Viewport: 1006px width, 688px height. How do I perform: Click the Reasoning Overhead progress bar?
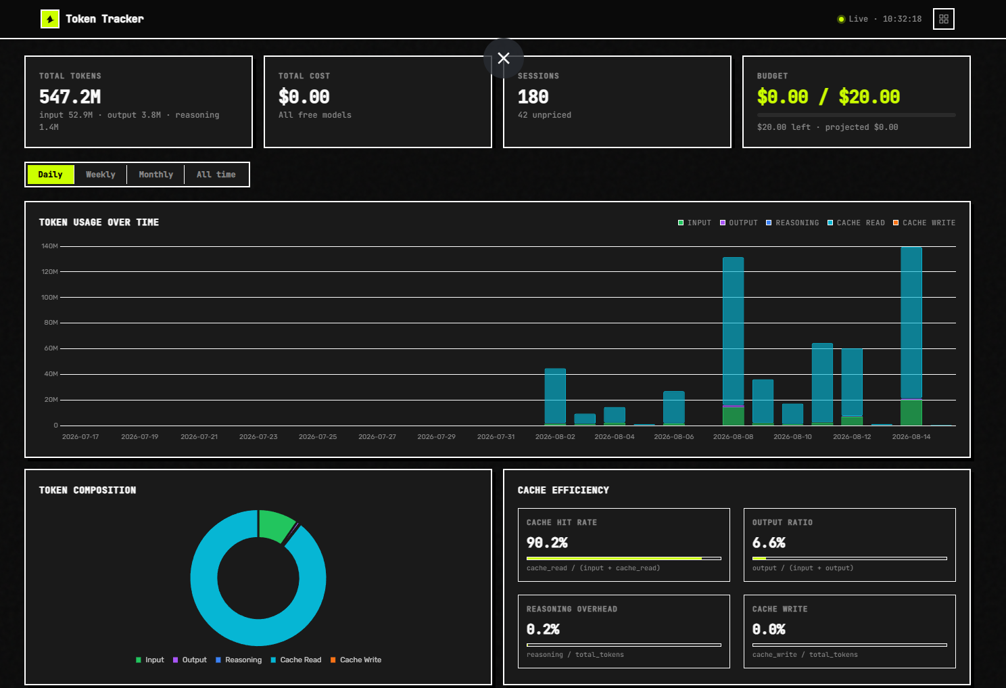click(x=624, y=645)
